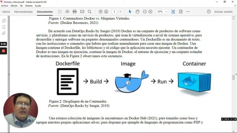237x133 pixels.
Task: Open the attachments paperclip icon
Action: tap(4, 33)
